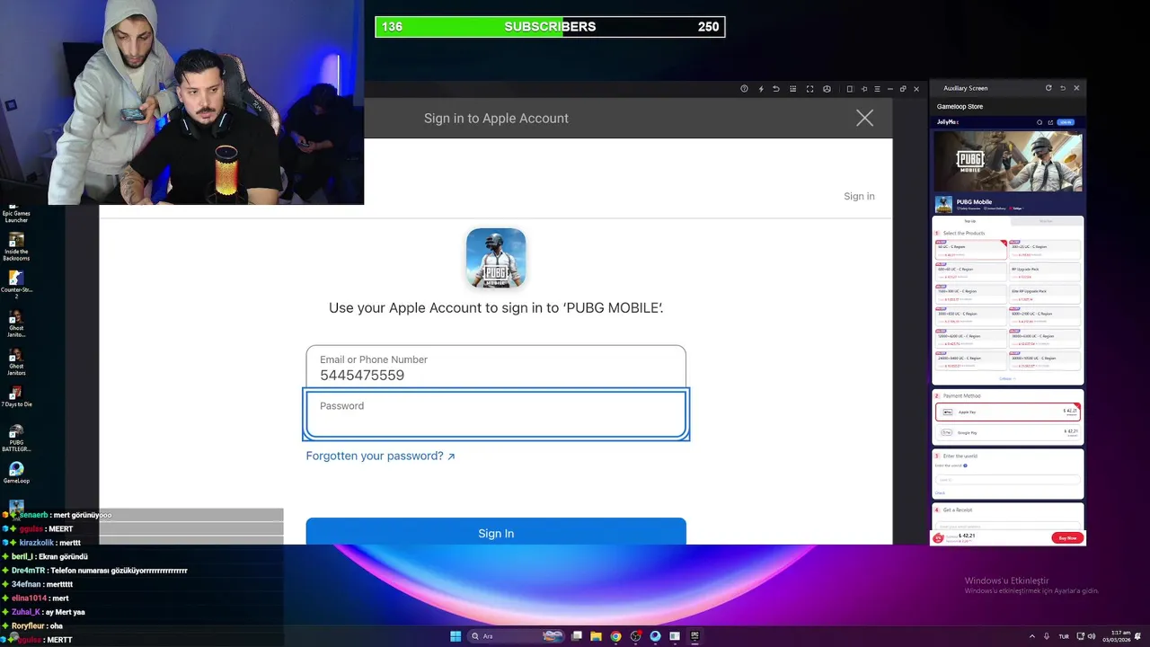Select the RP Upgrade Pack product

click(x=1045, y=271)
